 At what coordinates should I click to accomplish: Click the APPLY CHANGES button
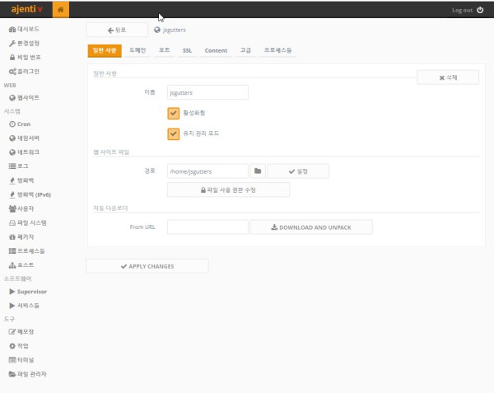pyautogui.click(x=147, y=266)
